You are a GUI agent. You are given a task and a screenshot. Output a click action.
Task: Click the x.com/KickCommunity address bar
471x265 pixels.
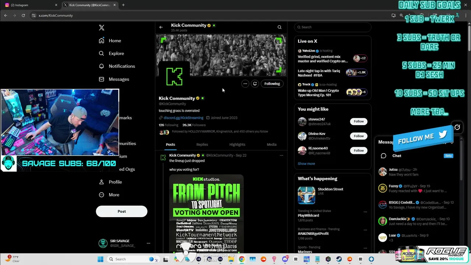tap(56, 15)
